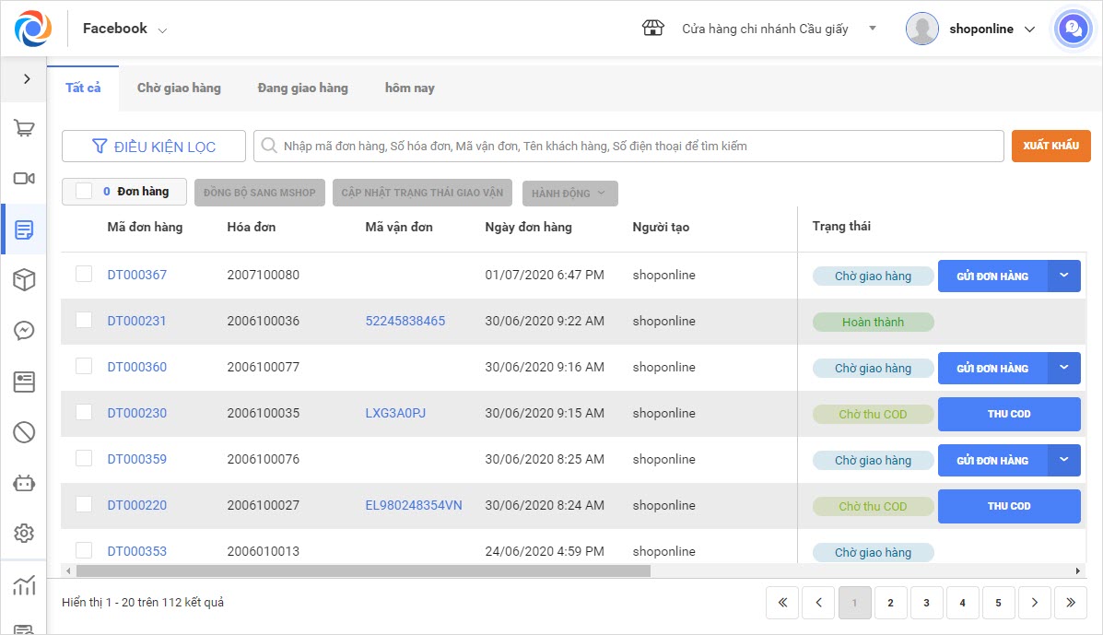Toggle the select-all orders checkbox
The width and height of the screenshot is (1103, 635).
tap(84, 191)
